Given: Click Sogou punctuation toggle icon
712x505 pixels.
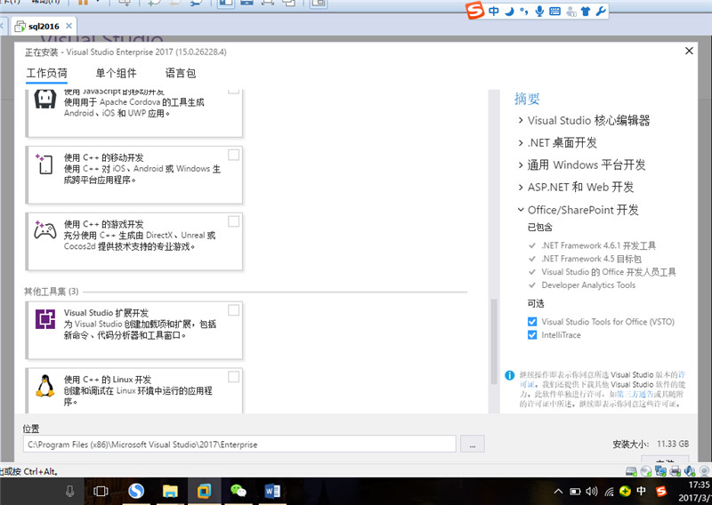Looking at the screenshot, I should (524, 11).
